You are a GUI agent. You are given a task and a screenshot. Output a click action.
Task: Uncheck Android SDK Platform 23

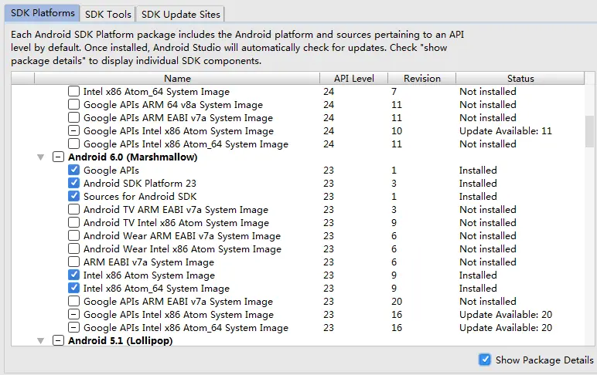73,183
